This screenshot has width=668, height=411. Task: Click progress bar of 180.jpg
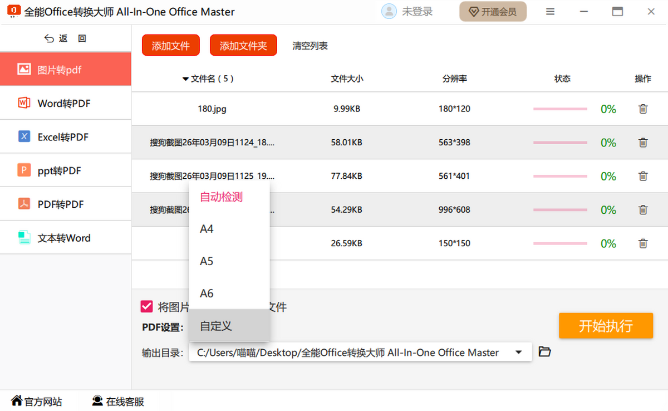pos(560,109)
